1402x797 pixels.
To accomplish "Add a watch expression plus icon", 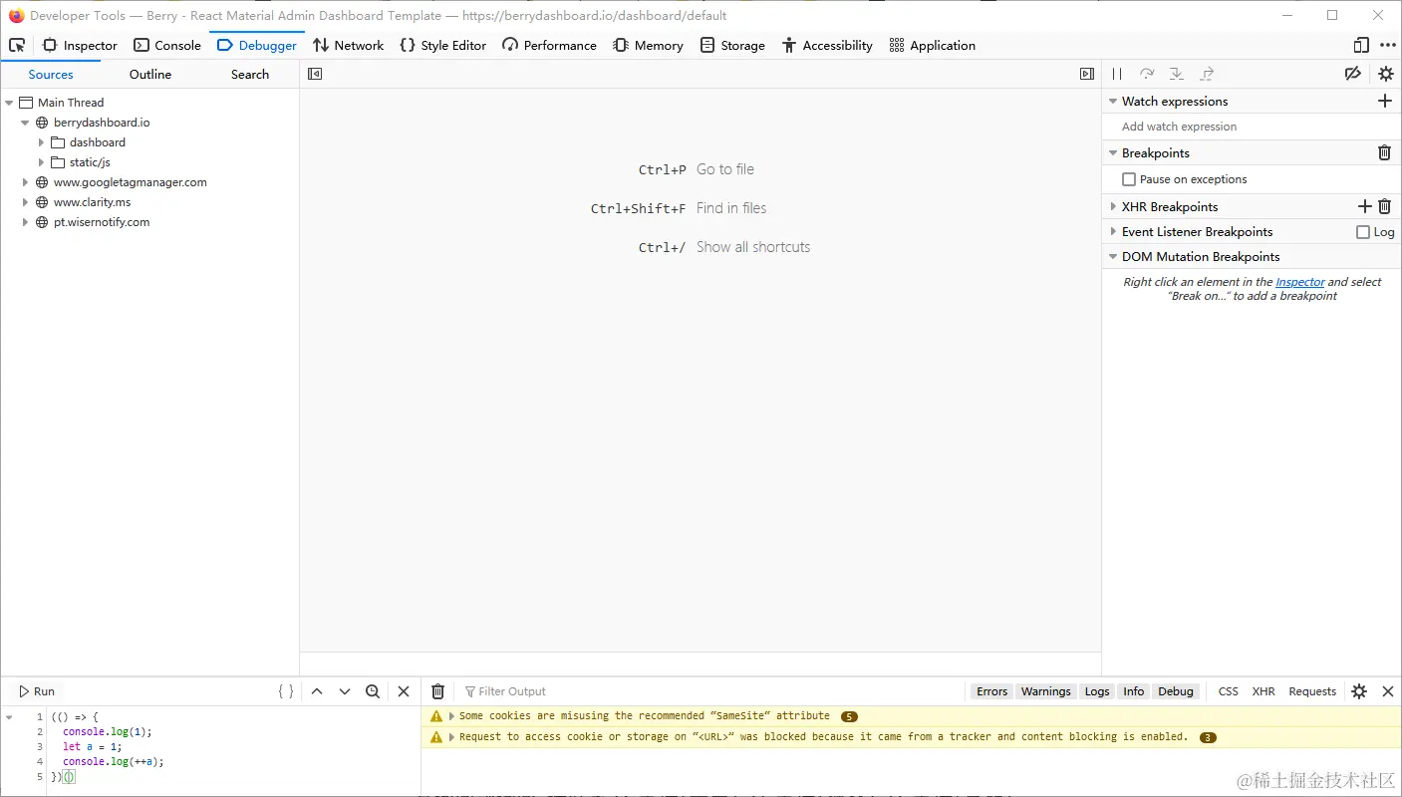I will click(1384, 101).
